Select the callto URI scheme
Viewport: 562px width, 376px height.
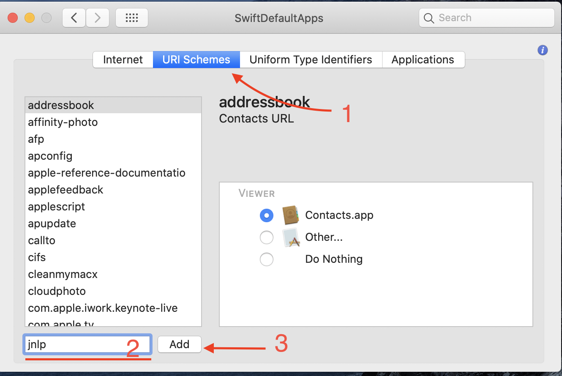coord(41,240)
